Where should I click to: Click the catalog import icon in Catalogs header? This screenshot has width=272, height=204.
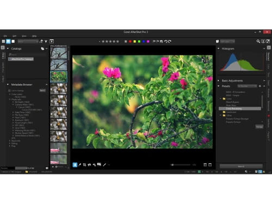click(42, 48)
